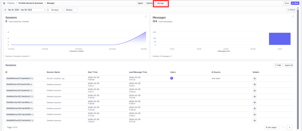The width and height of the screenshot is (302, 131).
Task: Open the Weekly interval dropdown
Action: 71,10
